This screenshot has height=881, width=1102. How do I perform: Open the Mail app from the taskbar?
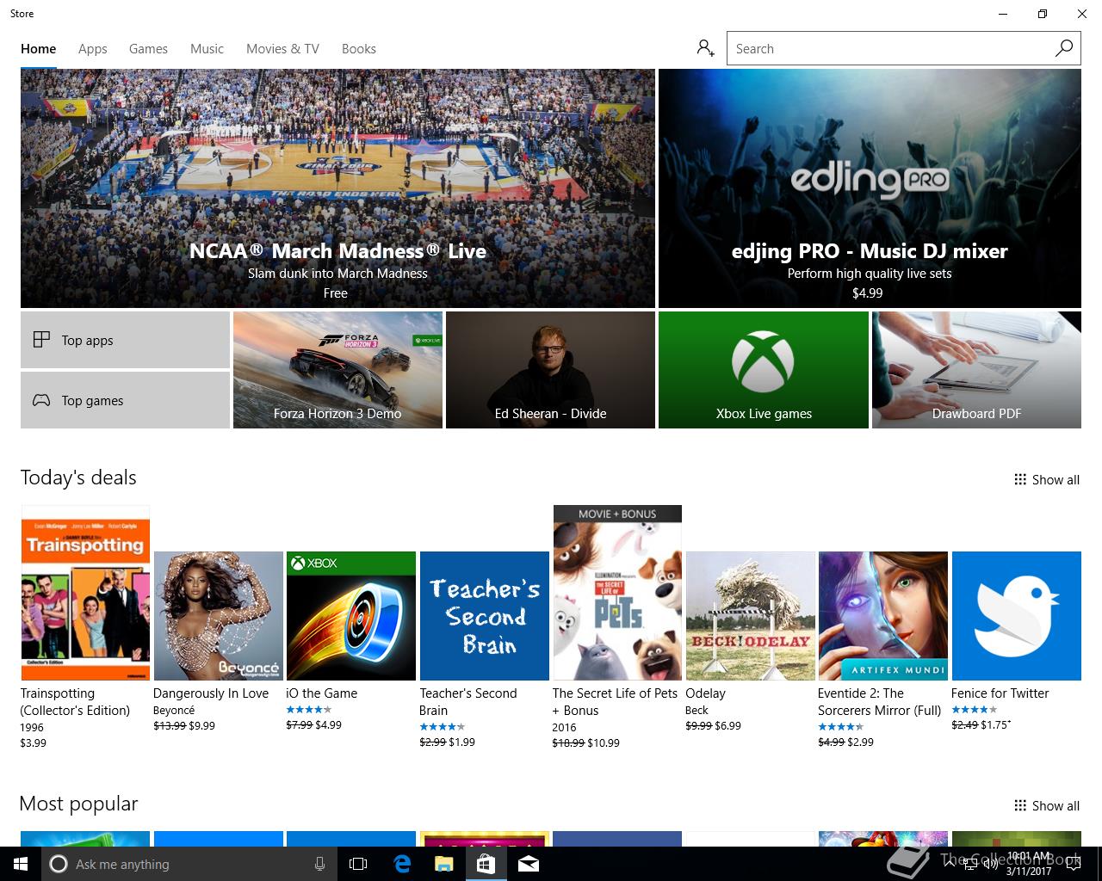pos(529,864)
